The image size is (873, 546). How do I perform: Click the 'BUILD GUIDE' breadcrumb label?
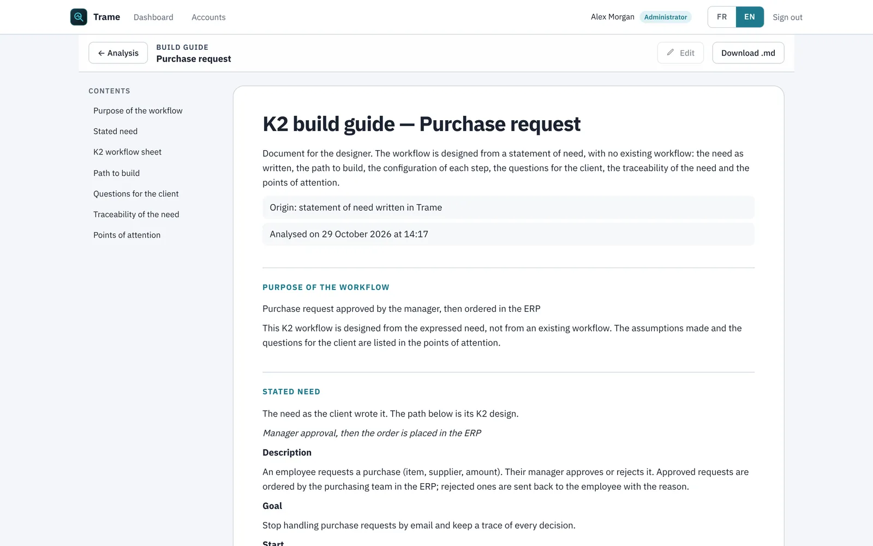click(182, 48)
